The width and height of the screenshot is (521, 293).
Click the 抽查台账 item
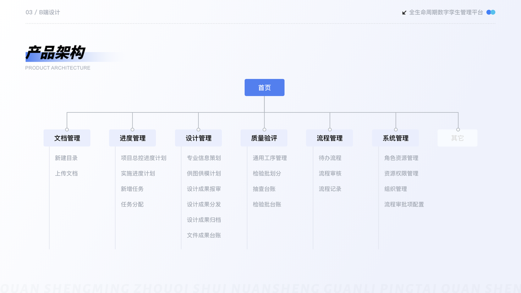click(264, 188)
